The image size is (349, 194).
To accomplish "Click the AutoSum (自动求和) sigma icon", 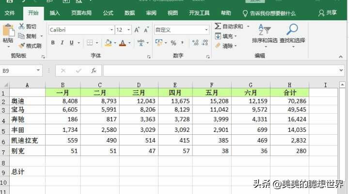I will [x=218, y=26].
